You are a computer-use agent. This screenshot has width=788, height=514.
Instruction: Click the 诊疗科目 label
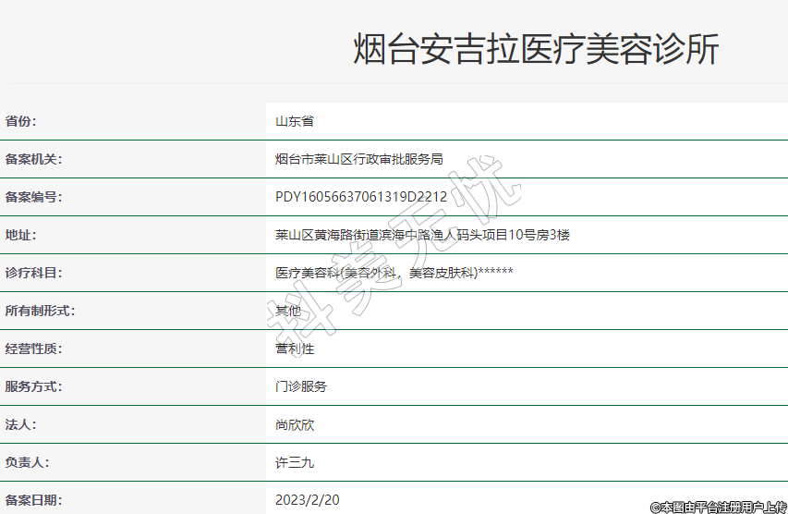[x=34, y=273]
